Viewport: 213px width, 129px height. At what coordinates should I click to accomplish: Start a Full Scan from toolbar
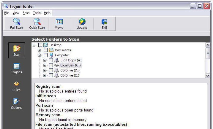click(16, 24)
